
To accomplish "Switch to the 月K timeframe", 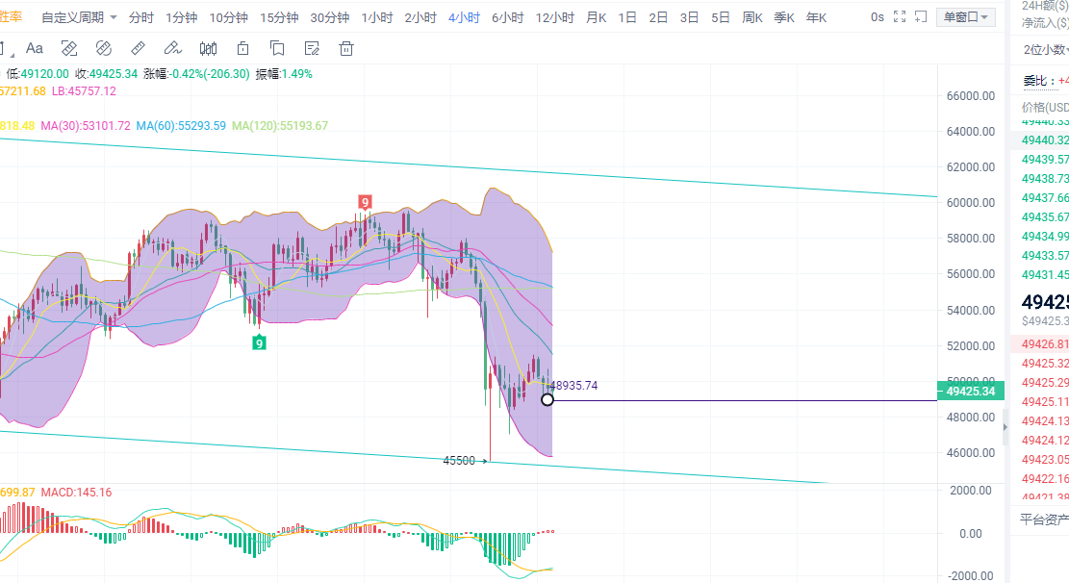I will 597,17.
